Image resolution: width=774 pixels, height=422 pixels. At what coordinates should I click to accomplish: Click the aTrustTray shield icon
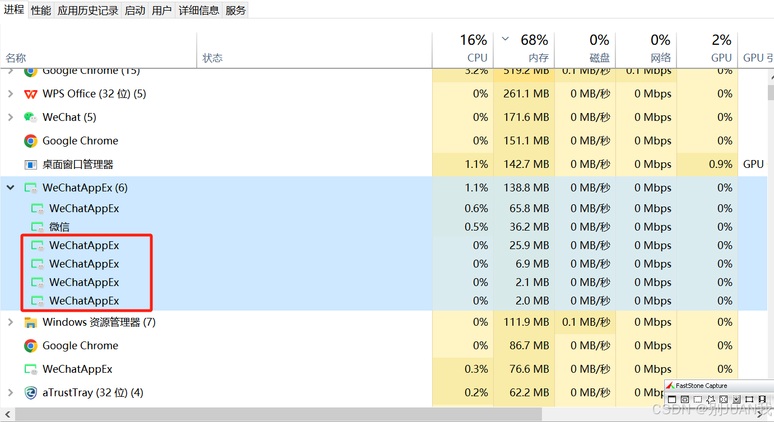point(31,393)
